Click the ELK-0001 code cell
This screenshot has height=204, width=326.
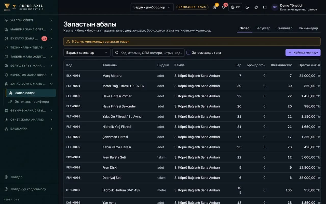coord(73,76)
